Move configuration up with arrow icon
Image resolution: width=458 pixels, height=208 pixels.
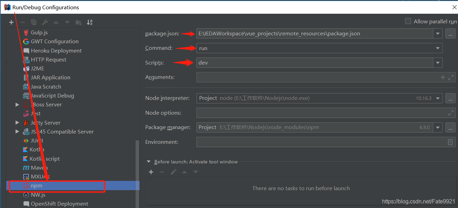pyautogui.click(x=56, y=22)
